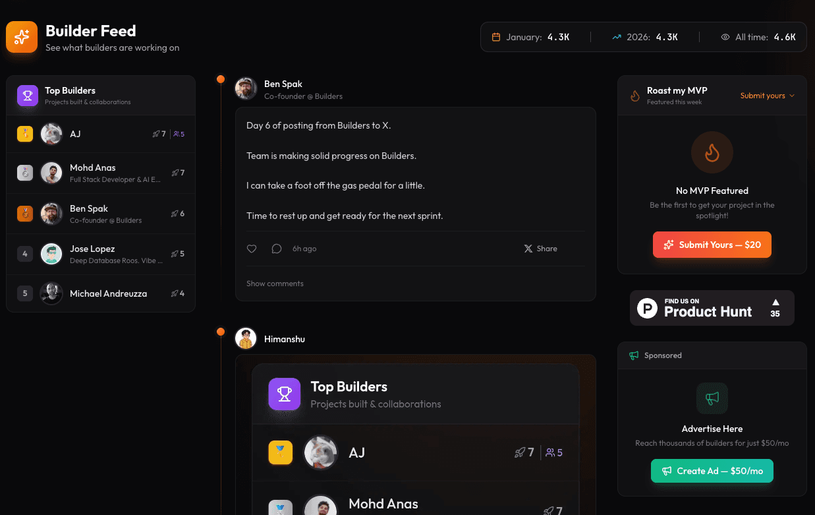
Task: Click the Submit Yours — $20 button
Action: click(712, 245)
